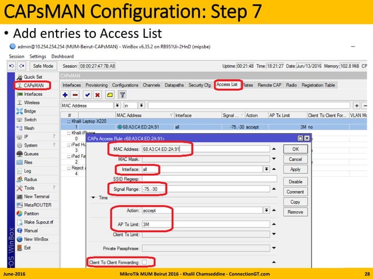Click SSID Regexp input field
Image resolution: width=373 pixels, height=279 pixels.
click(209, 179)
